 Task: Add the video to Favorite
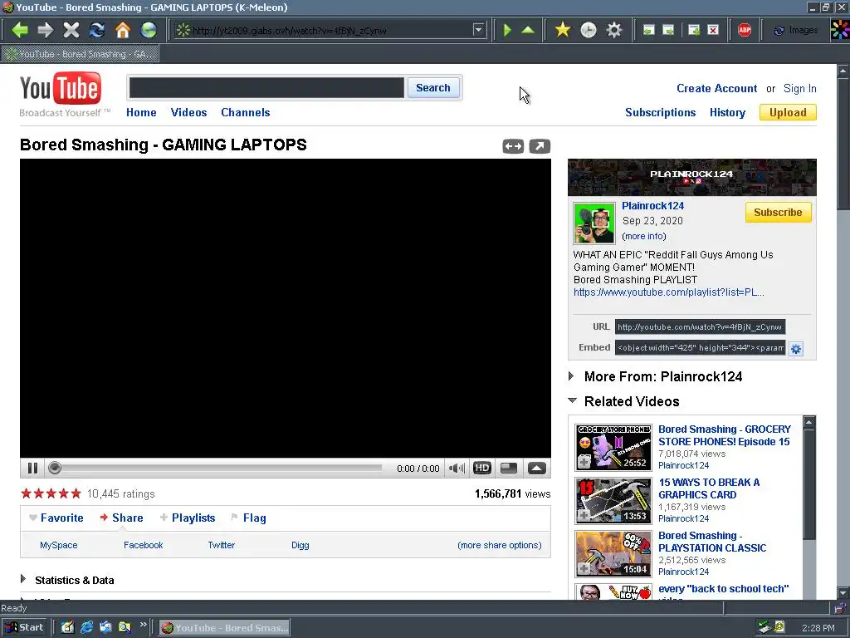pyautogui.click(x=56, y=518)
